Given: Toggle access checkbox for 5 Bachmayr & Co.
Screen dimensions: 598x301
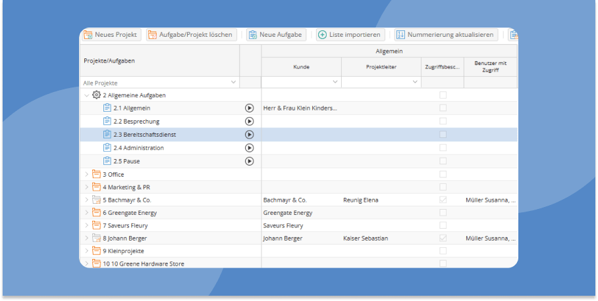Looking at the screenshot, I should (x=443, y=200).
